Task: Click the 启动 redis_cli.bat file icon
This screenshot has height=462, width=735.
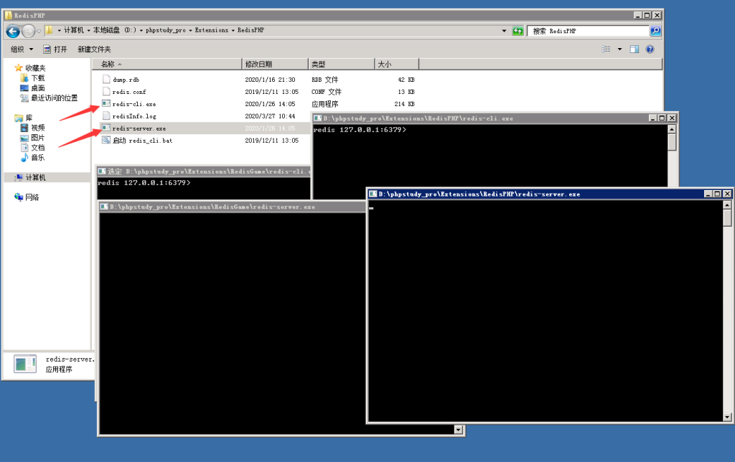Action: [106, 141]
